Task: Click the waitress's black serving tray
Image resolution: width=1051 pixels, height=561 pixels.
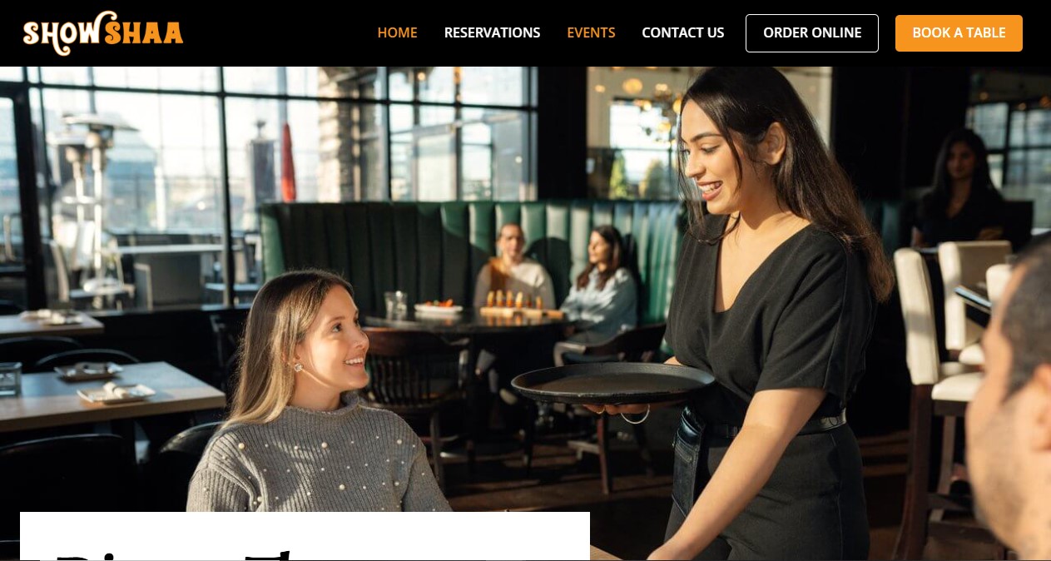Action: (x=612, y=384)
